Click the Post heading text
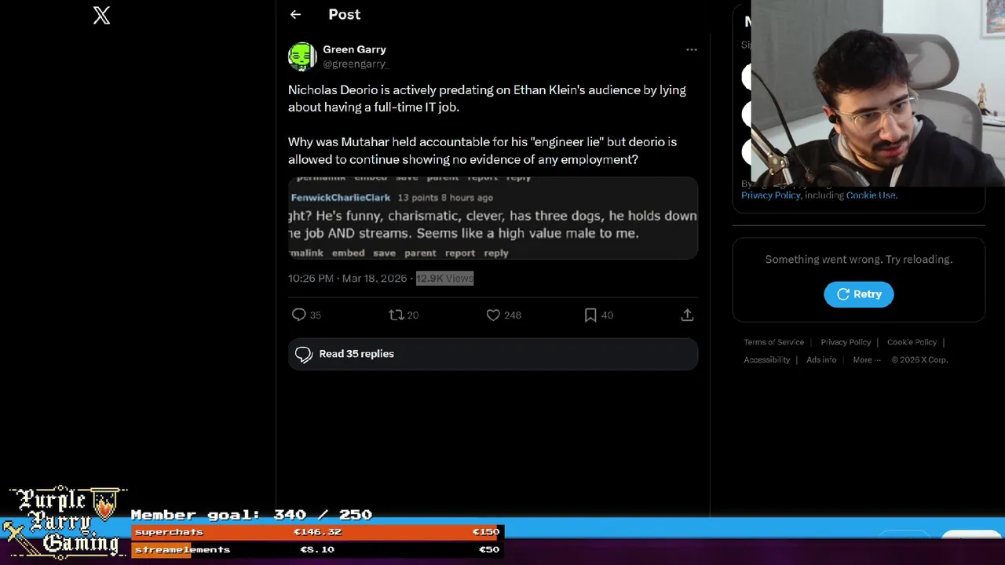Viewport: 1005px width, 565px height. [x=345, y=14]
